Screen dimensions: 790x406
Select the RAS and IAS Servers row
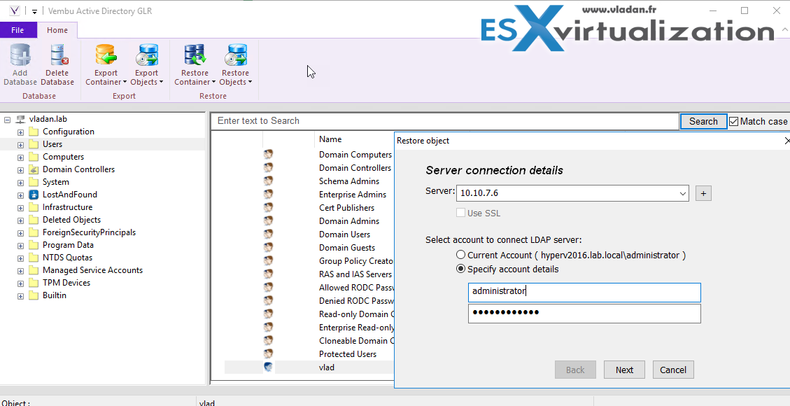pos(355,274)
